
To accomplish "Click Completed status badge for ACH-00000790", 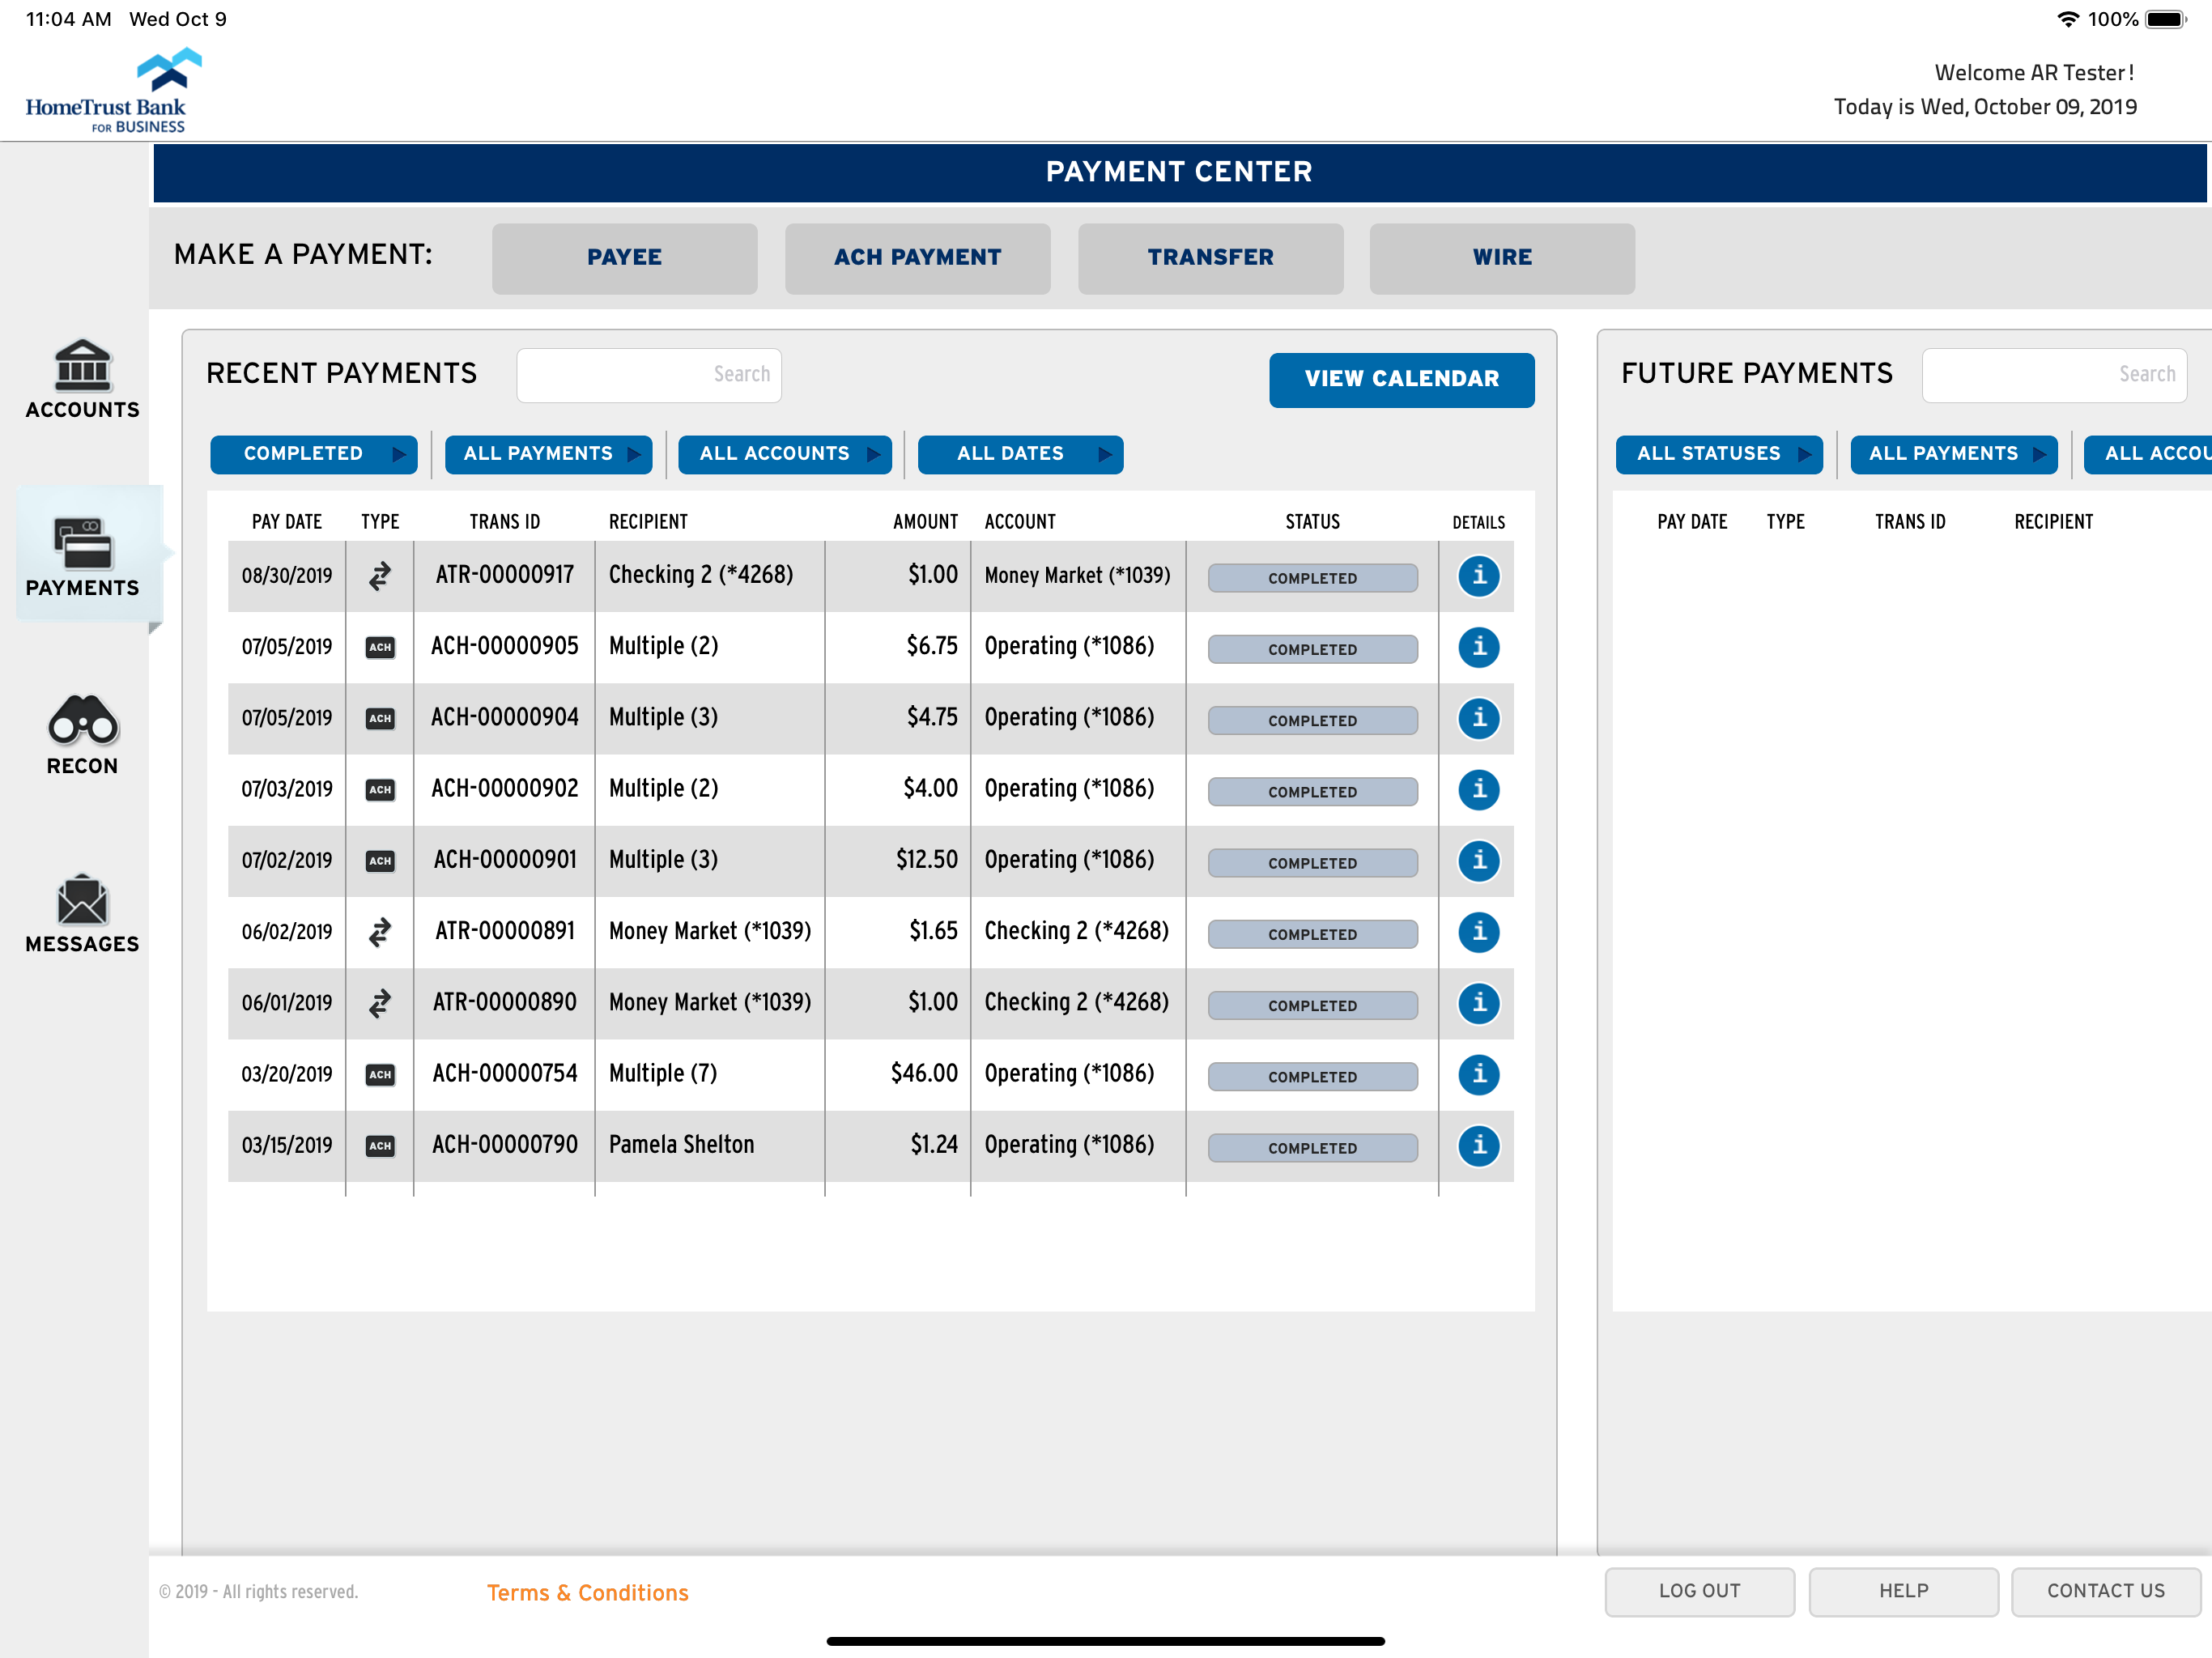I will (x=1313, y=1148).
